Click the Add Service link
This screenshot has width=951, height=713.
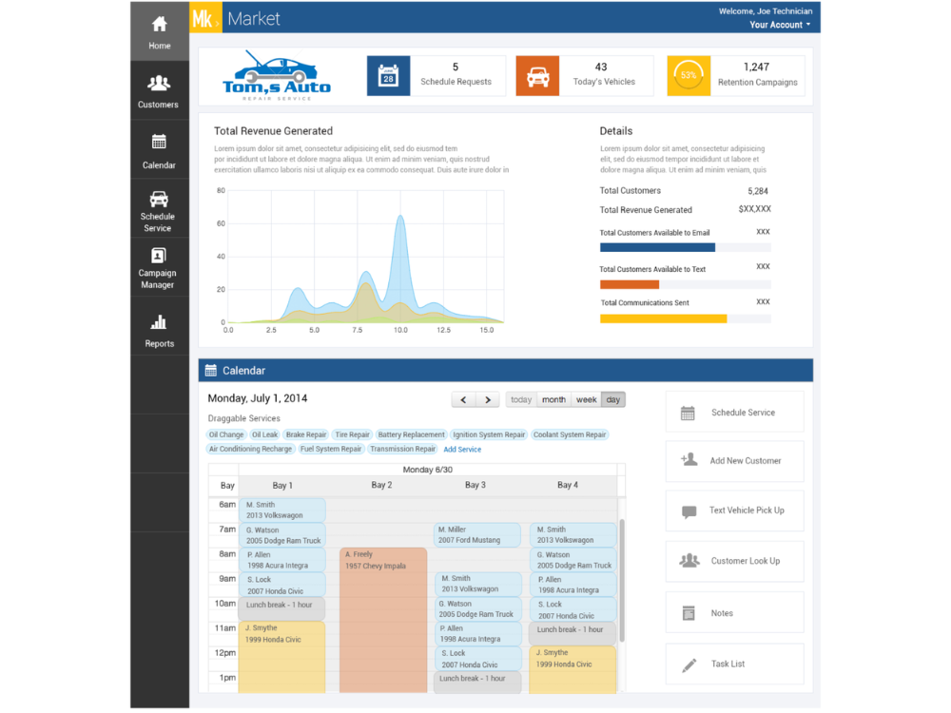coord(462,450)
